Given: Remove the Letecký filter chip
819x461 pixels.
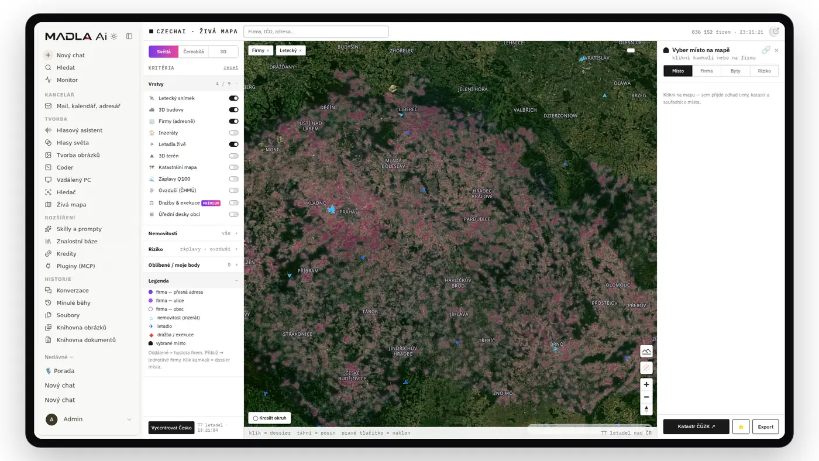Looking at the screenshot, I should tap(301, 50).
